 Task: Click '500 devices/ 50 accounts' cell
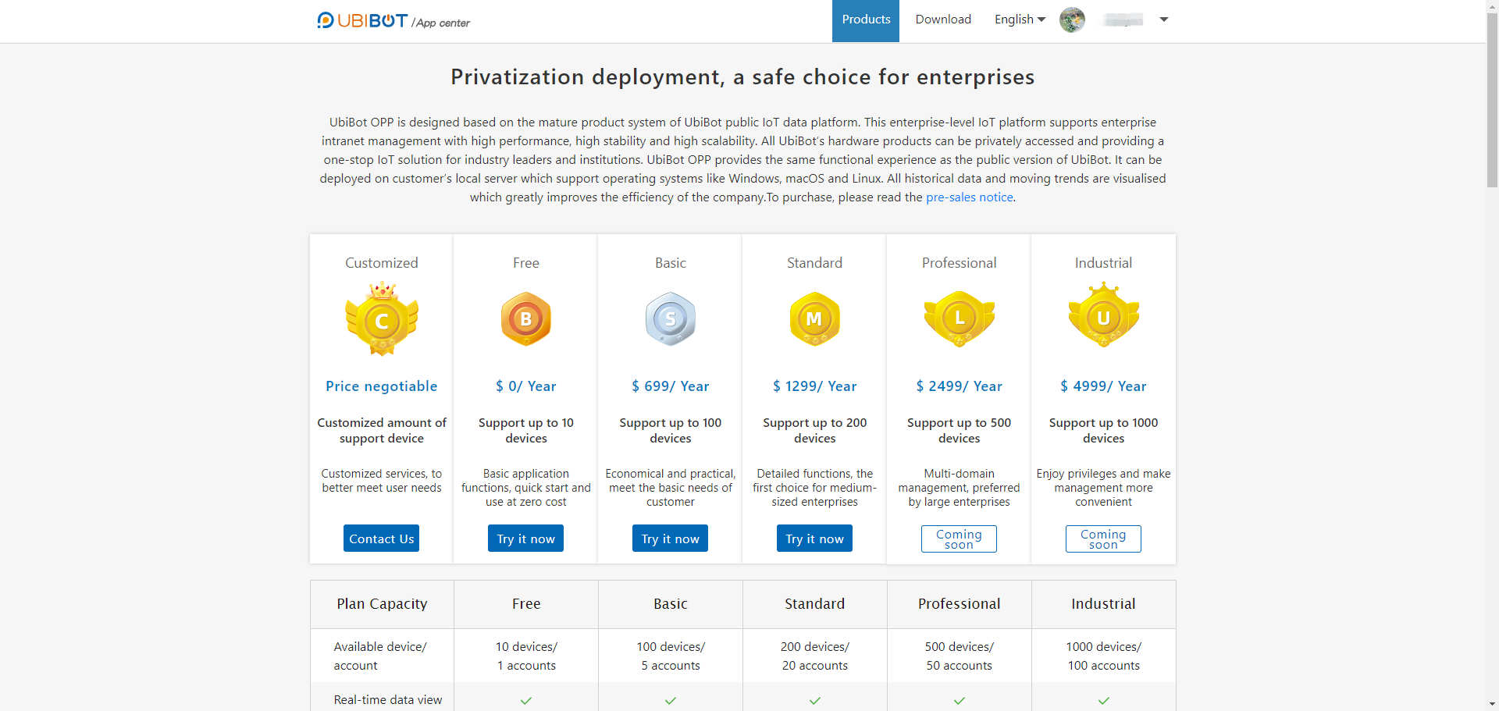click(960, 656)
